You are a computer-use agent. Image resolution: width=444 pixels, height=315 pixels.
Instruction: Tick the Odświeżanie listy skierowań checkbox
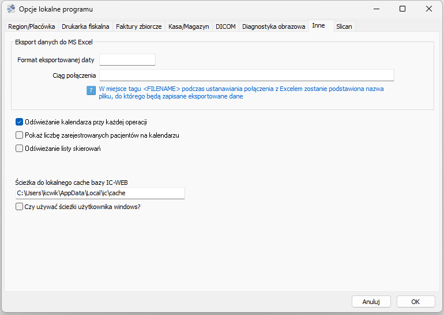[19, 149]
